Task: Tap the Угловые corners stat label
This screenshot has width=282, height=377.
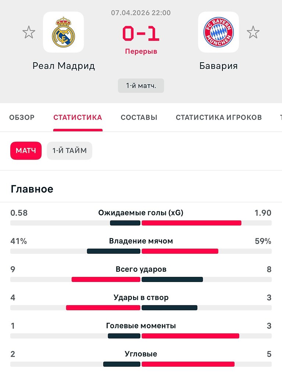Action: tap(141, 354)
